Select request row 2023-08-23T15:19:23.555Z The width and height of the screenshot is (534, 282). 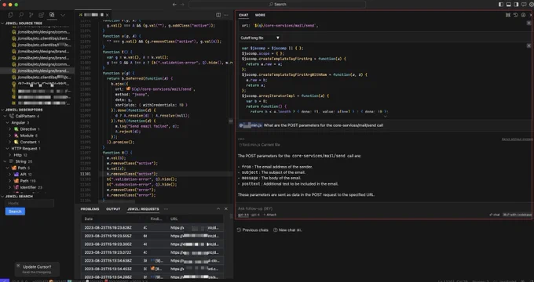(x=152, y=236)
